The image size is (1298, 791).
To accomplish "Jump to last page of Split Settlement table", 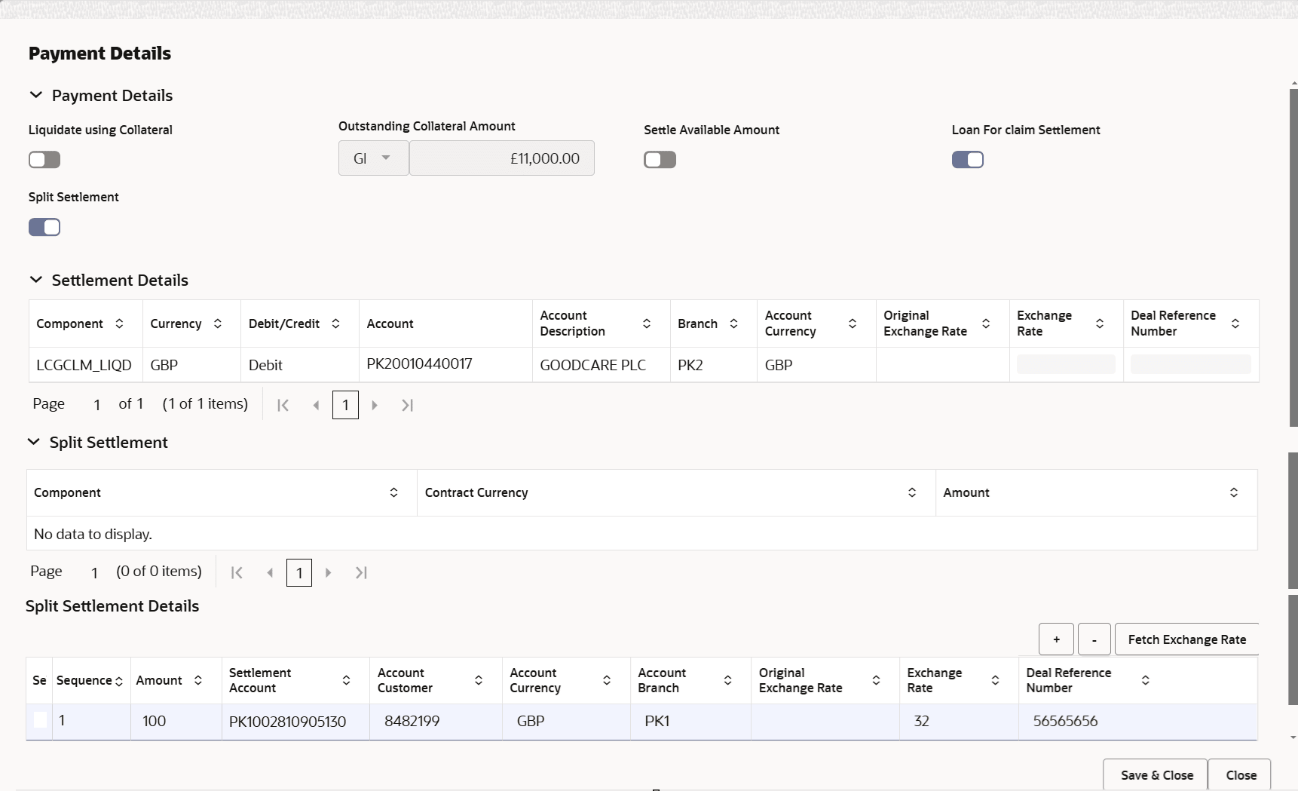I will 361,572.
